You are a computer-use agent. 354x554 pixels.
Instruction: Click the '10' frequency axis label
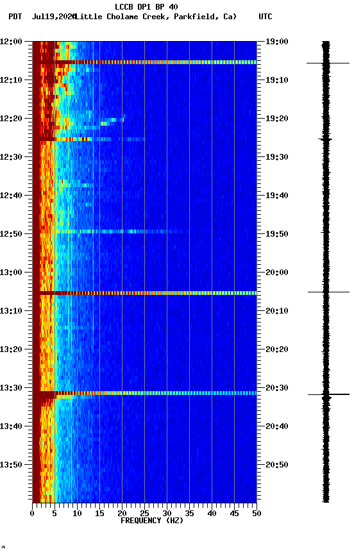coord(77,514)
